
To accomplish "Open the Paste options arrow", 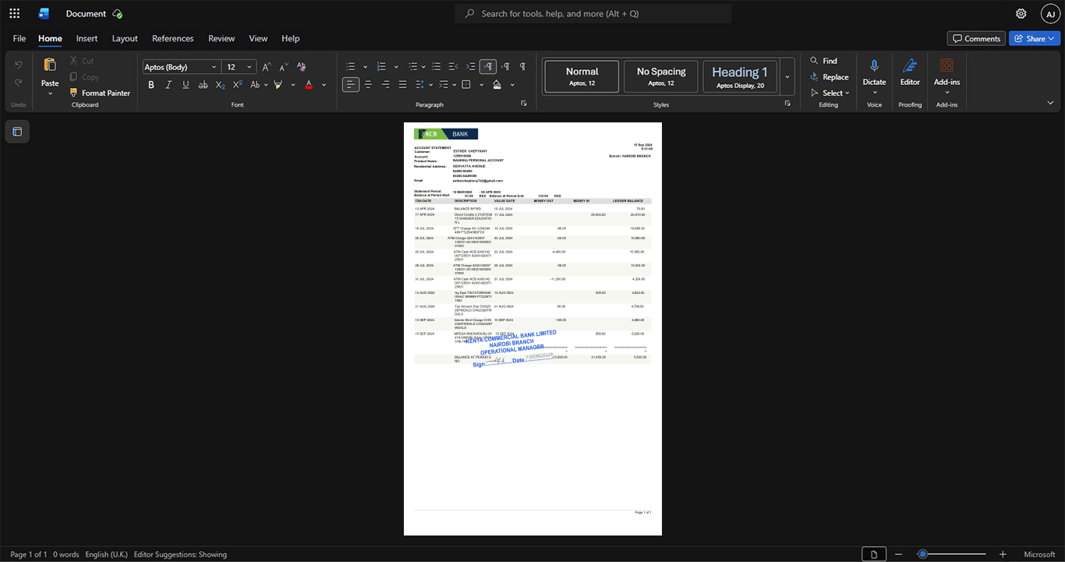I will [50, 94].
